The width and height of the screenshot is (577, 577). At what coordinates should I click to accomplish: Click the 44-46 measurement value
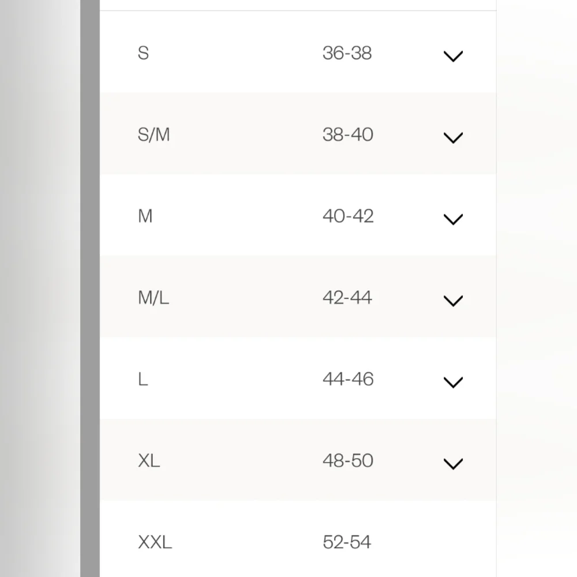pos(348,379)
